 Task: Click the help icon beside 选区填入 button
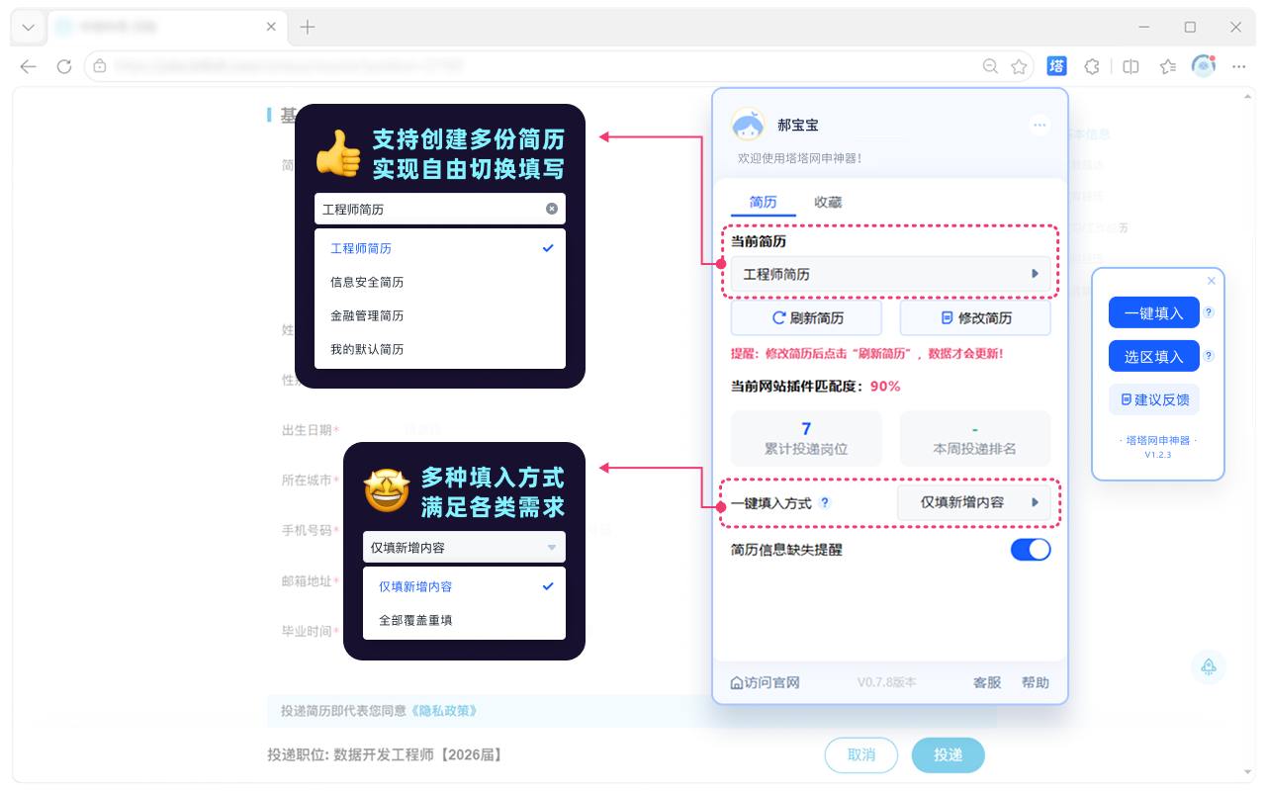pos(1209,356)
